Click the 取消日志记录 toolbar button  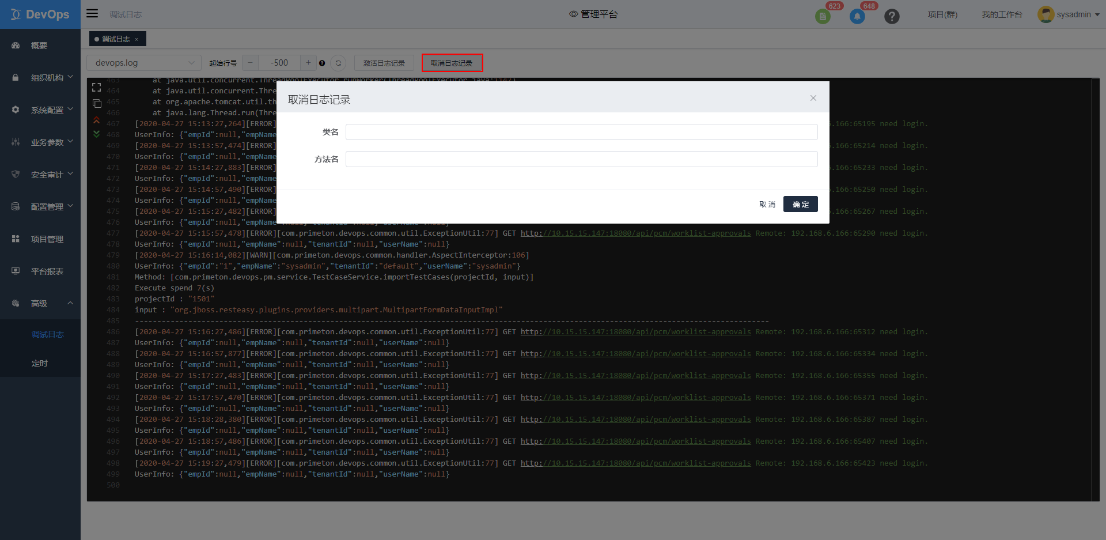tap(452, 63)
